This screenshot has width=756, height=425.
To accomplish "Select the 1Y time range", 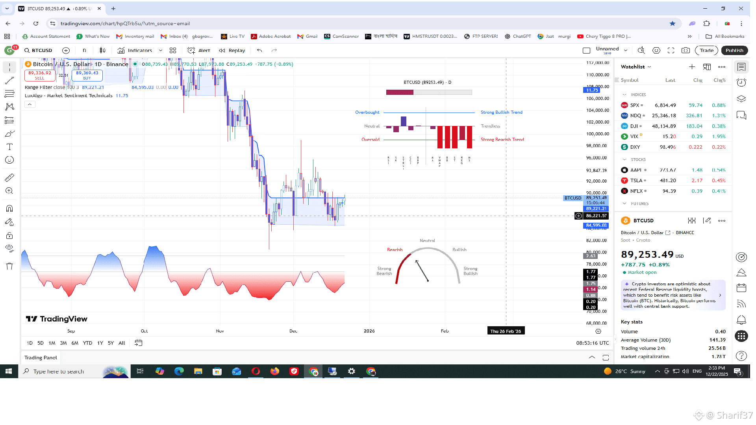I will [x=100, y=343].
